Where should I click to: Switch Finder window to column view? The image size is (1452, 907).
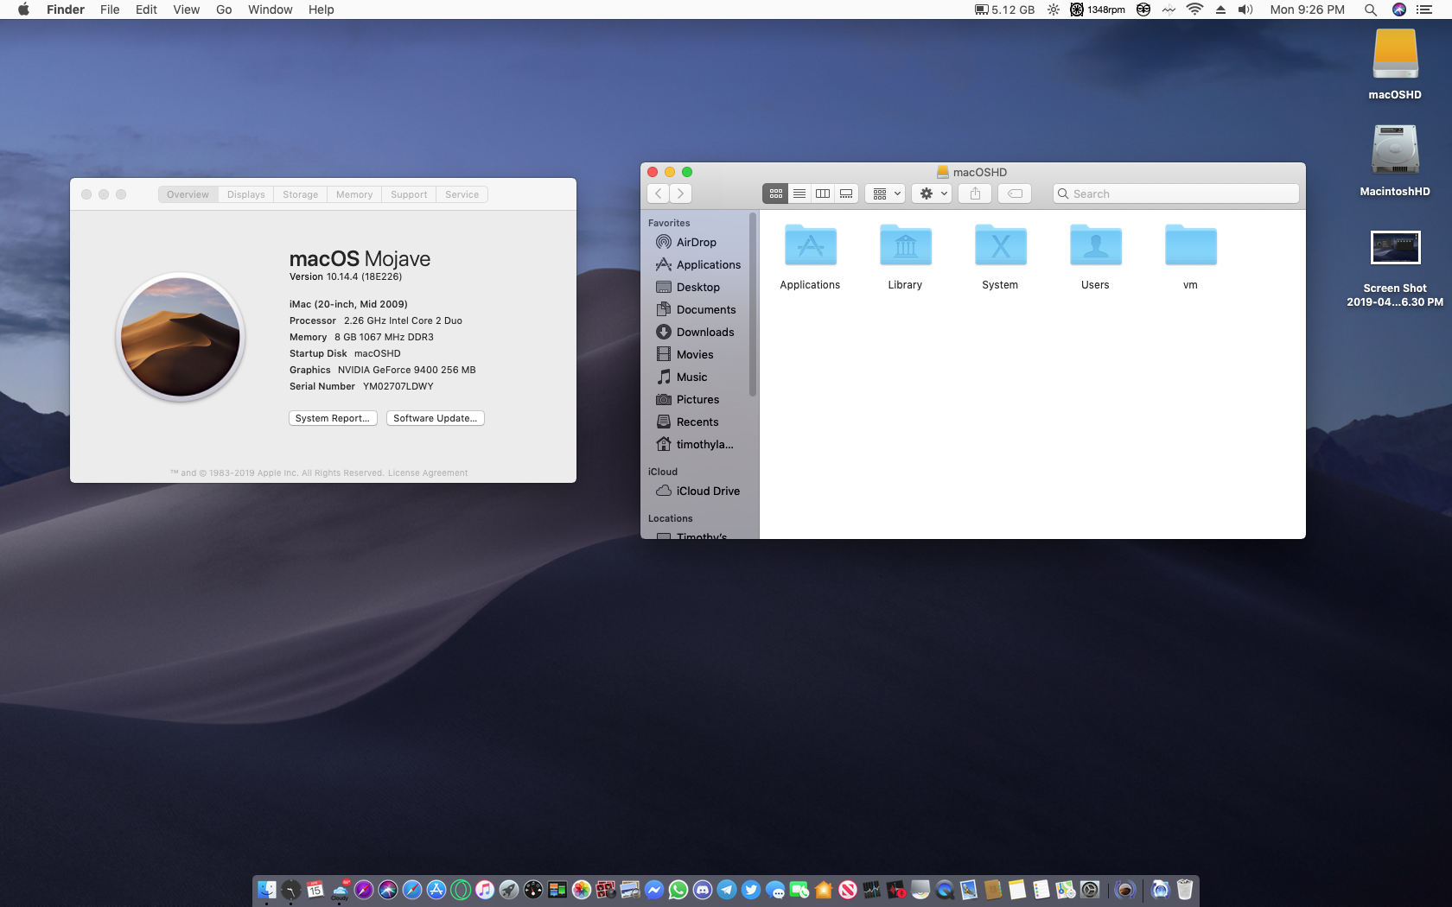tap(823, 193)
